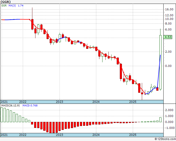
Task: Click the (GGR) chart title
Action: pyautogui.click(x=6, y=2)
